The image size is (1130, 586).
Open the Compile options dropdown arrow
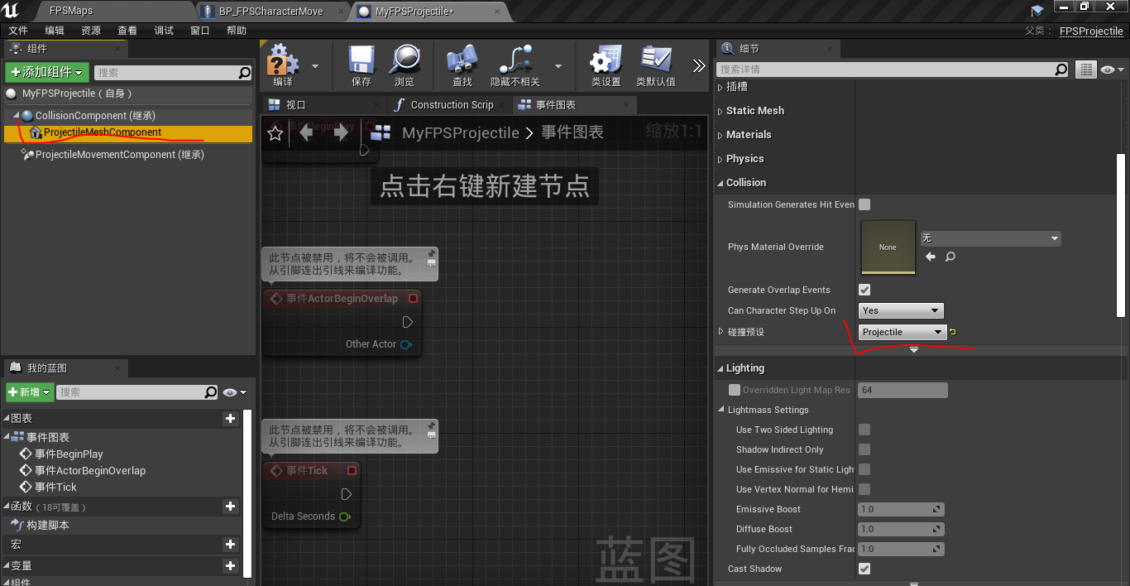315,66
